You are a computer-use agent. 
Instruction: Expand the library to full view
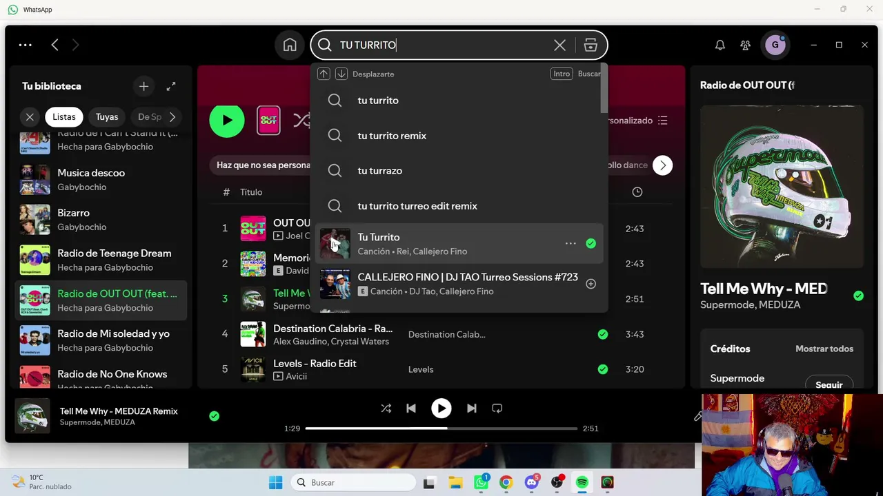pos(171,86)
